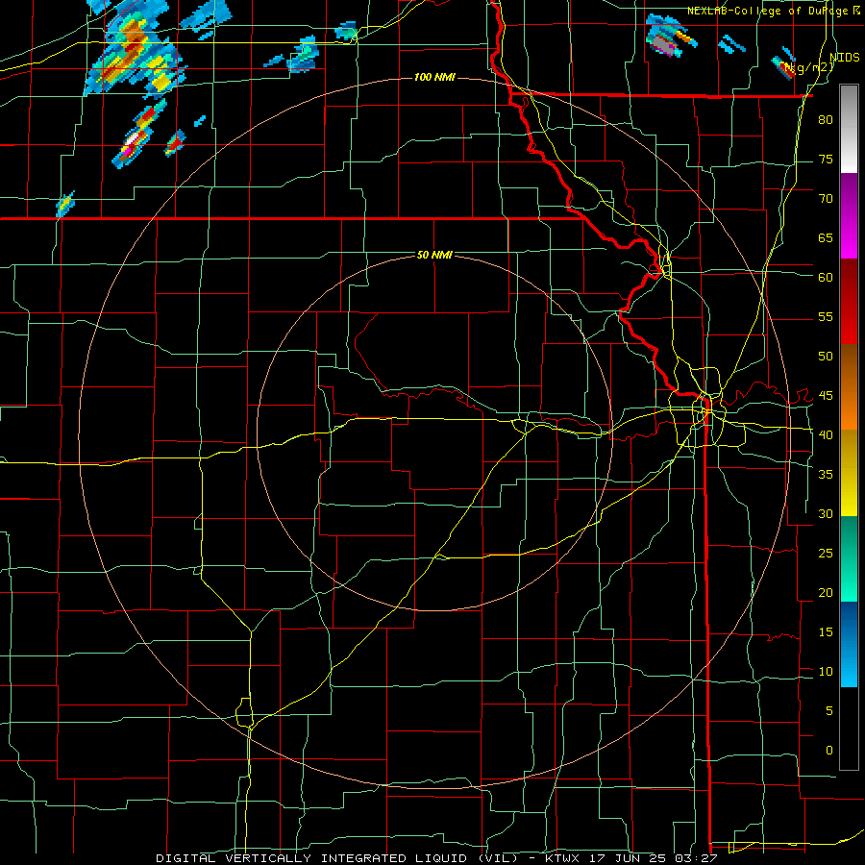Viewport: 865px width, 865px height.
Task: Click legend value 75
Action: pyautogui.click(x=826, y=159)
